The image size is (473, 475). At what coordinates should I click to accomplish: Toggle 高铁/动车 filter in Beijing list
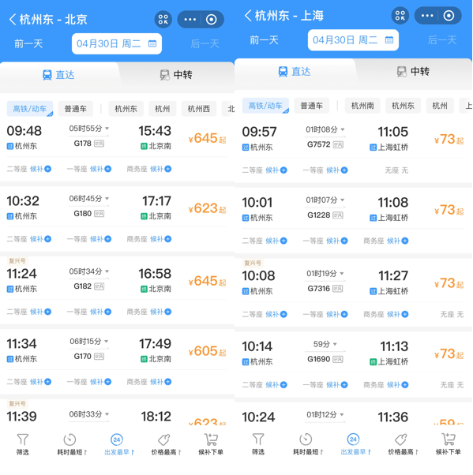click(x=30, y=109)
